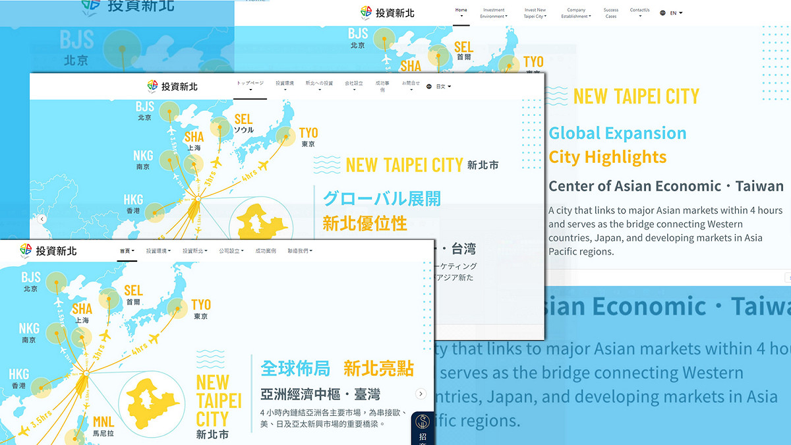Click the globe language icon beside 日文
This screenshot has width=791, height=445.
coord(430,86)
